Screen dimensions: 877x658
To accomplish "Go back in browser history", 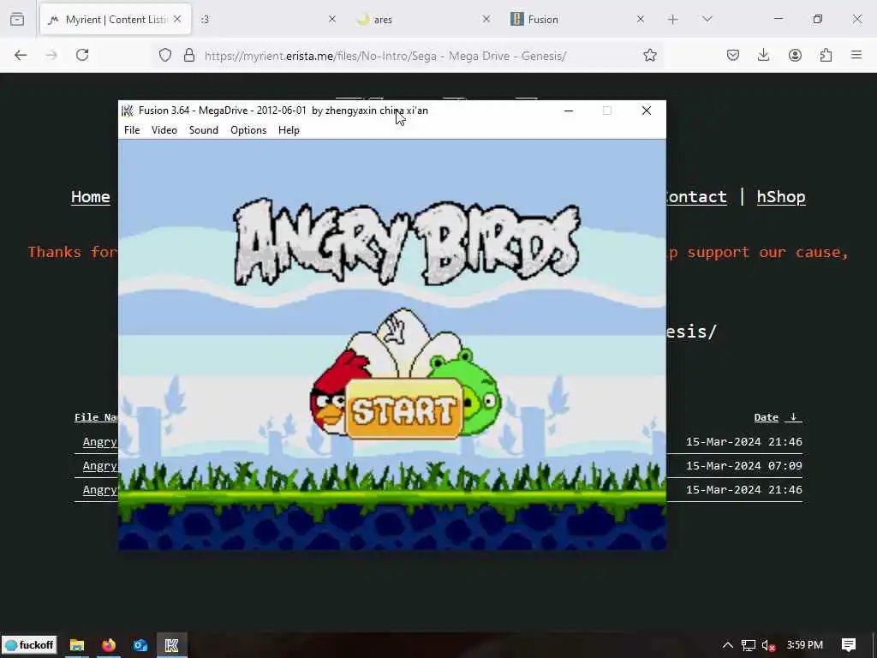I will [x=21, y=55].
